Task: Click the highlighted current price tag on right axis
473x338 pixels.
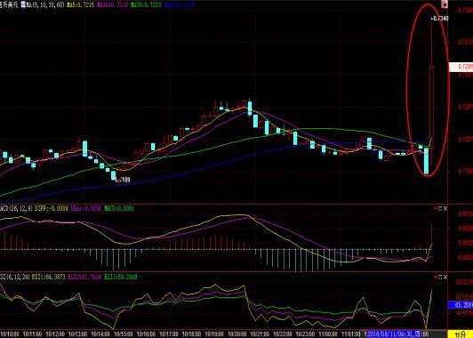Action: point(461,67)
